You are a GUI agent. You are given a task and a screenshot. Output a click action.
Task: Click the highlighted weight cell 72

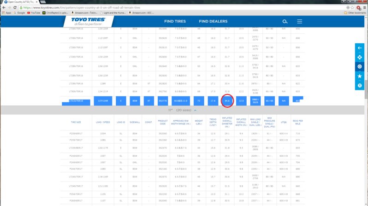[x=199, y=101]
